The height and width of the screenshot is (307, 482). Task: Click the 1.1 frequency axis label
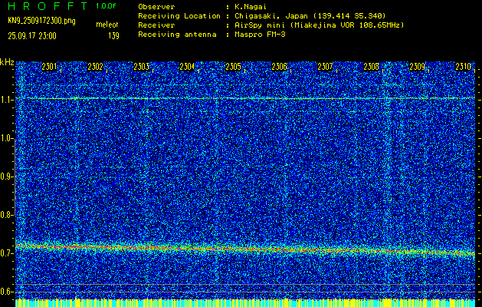click(x=5, y=100)
